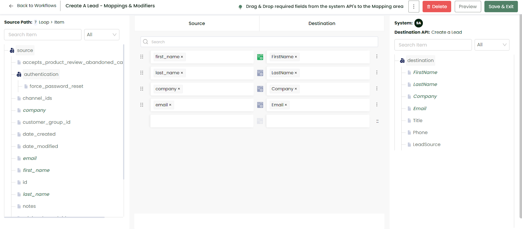Click the source tree vertical scrollbar

click(124, 112)
